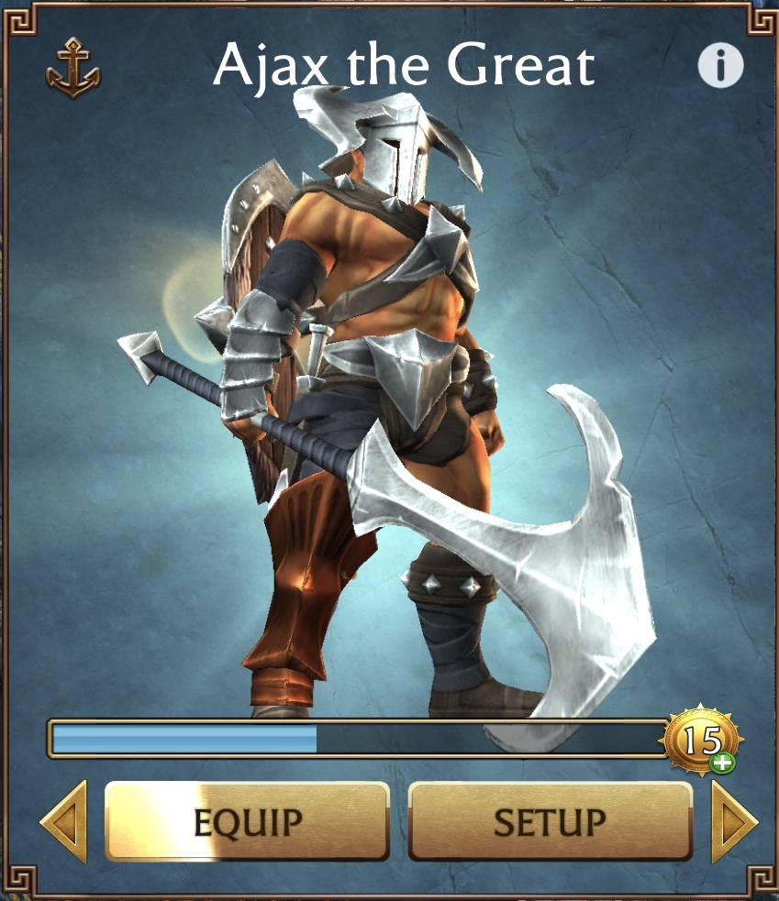779x901 pixels.
Task: Select the Ajax the Great title text
Action: tap(404, 65)
